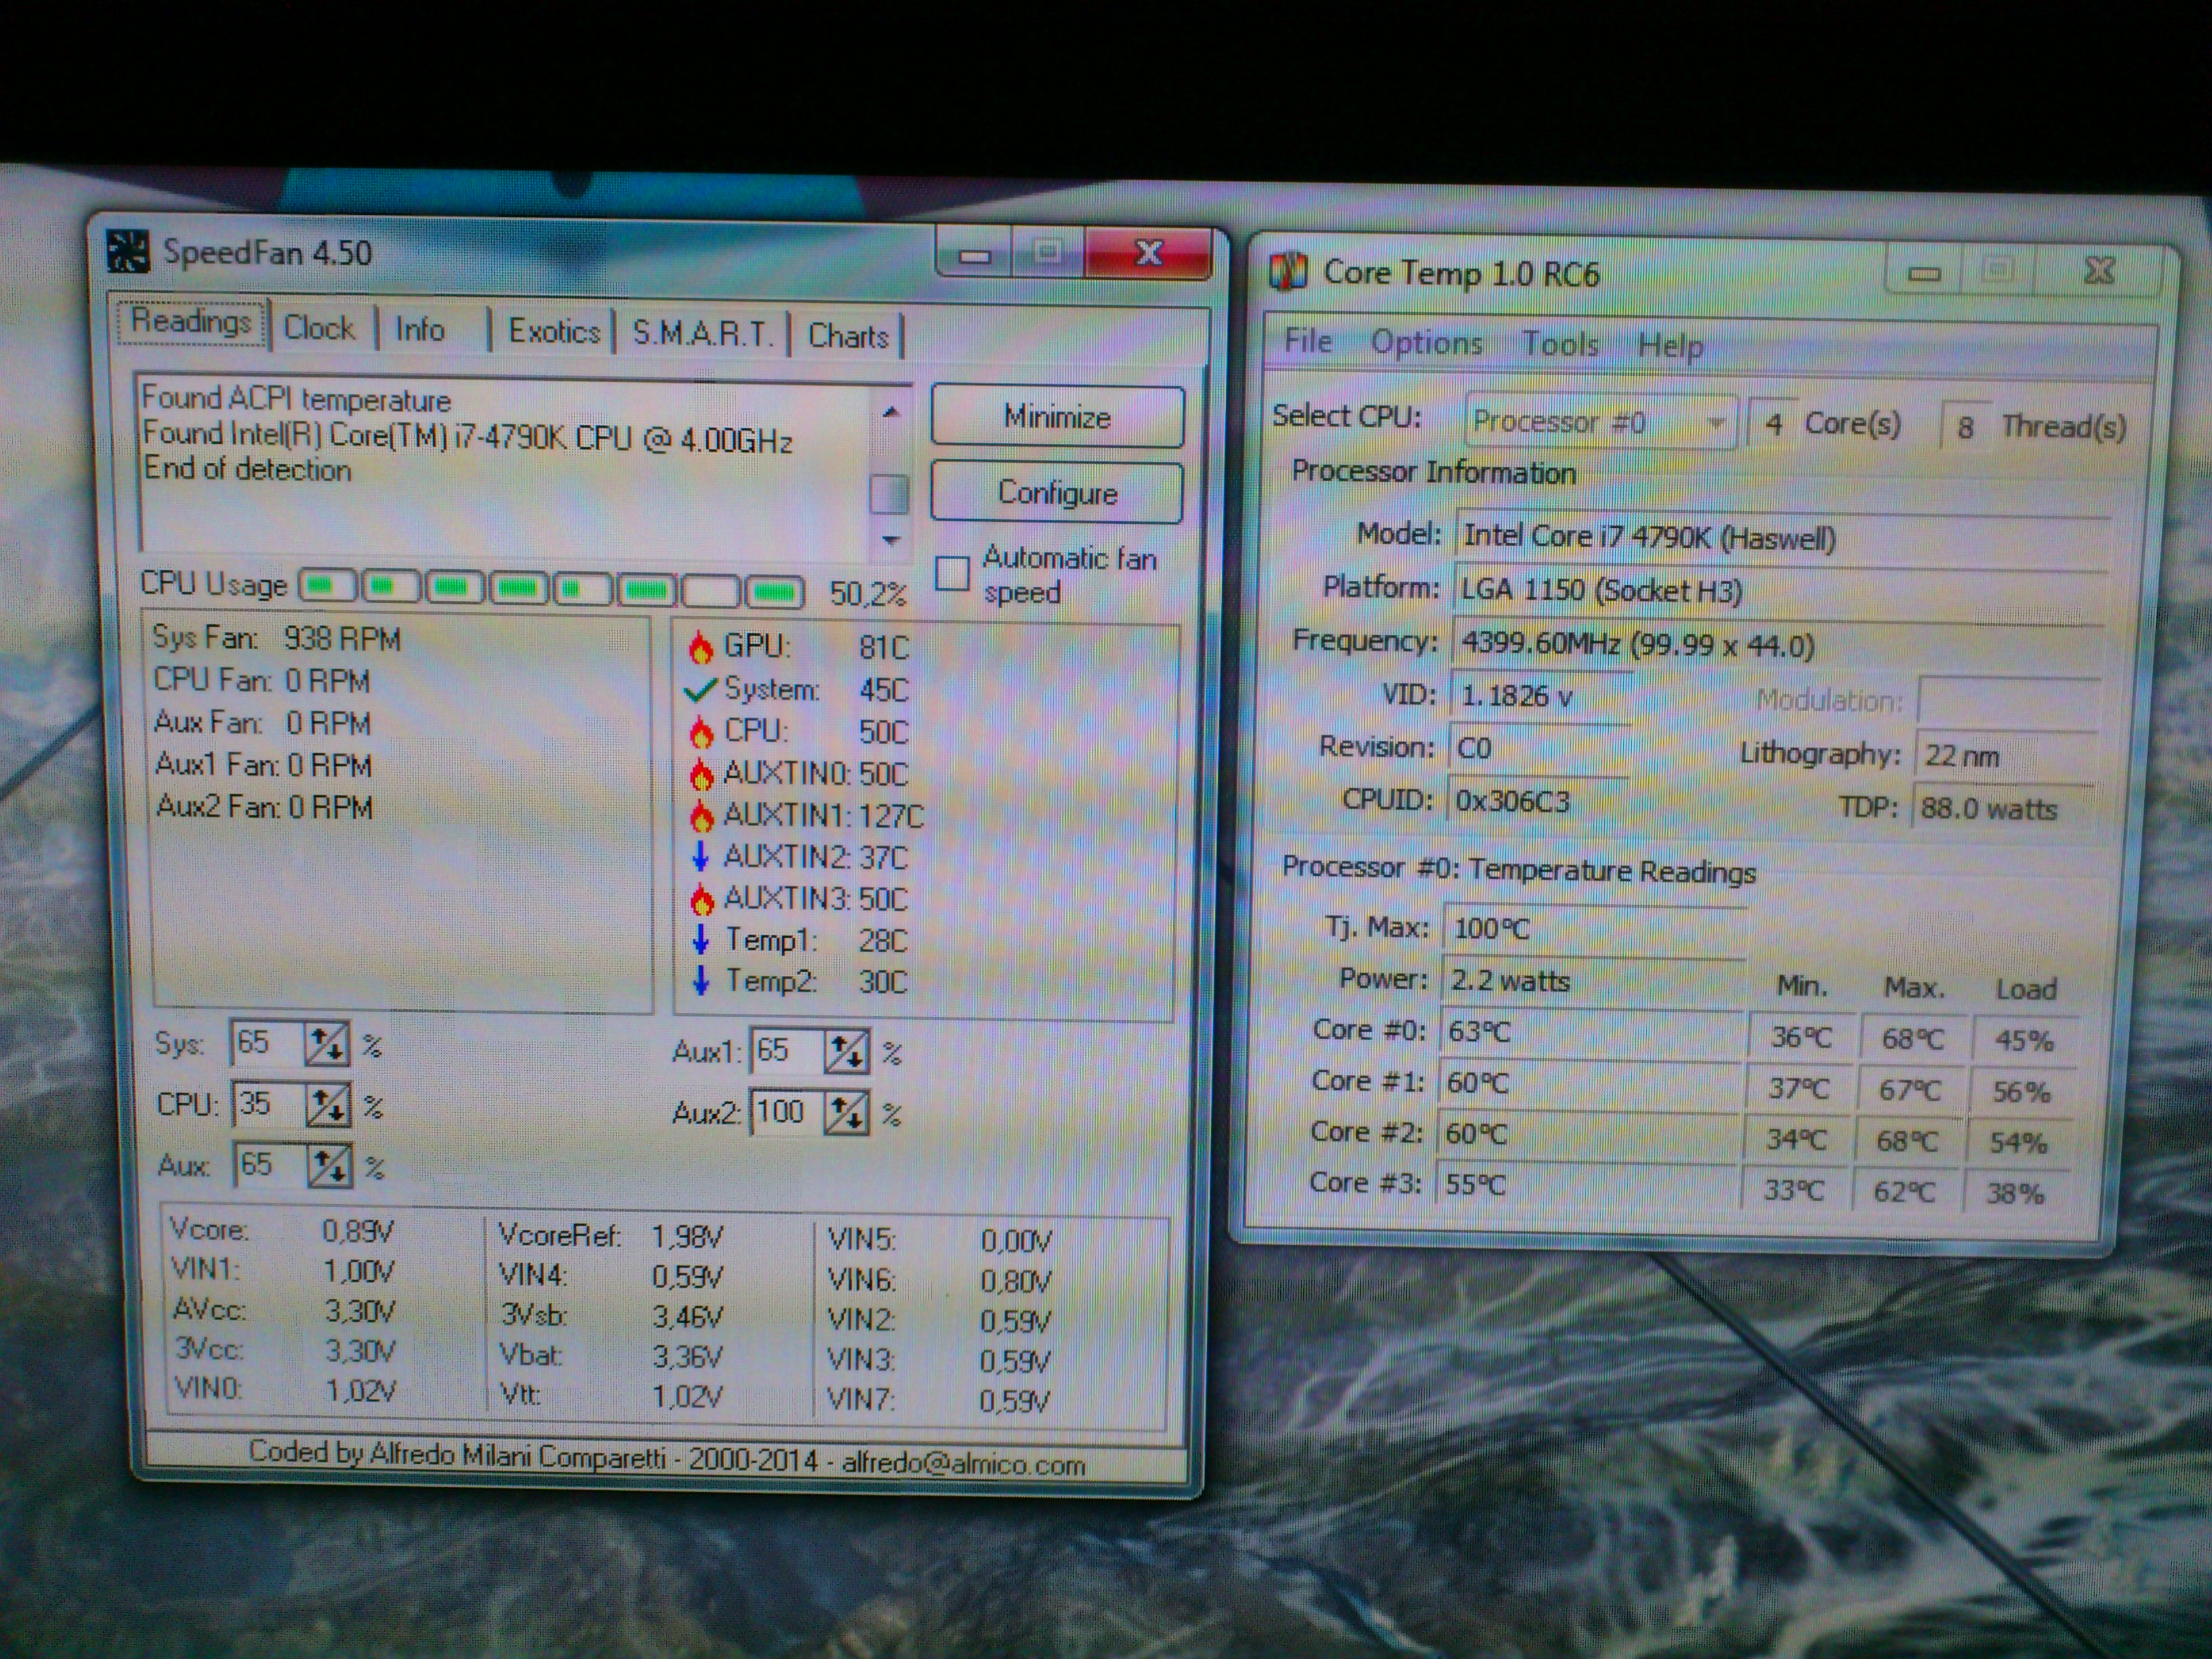Click 'Found ACPI temperature' log line
This screenshot has width=2212, height=1659.
click(x=296, y=399)
